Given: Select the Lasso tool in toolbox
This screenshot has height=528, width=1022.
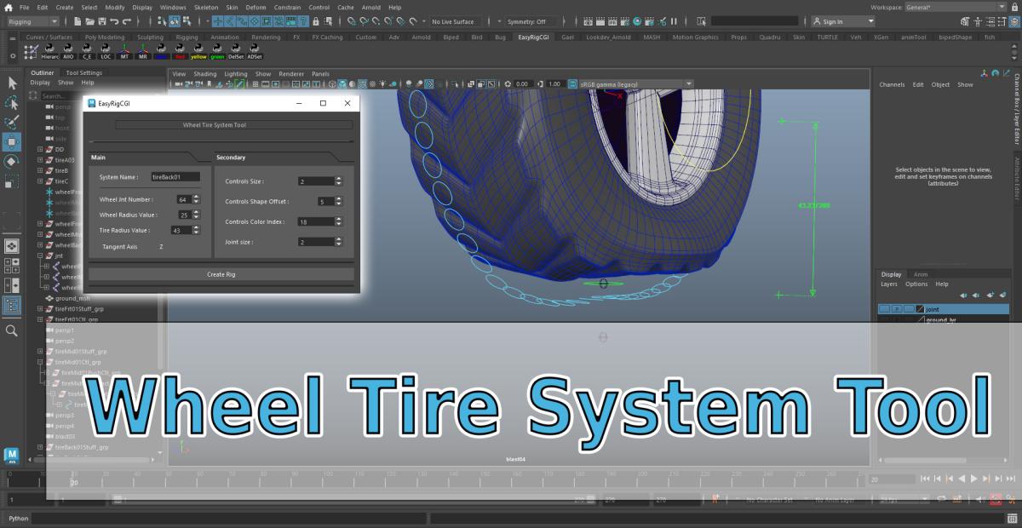Looking at the screenshot, I should 12,102.
